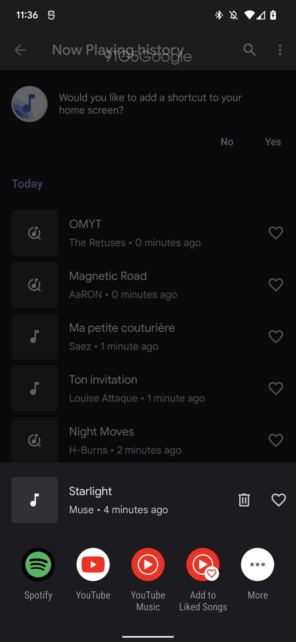Screen dimensions: 296x642
Task: Tap Add to Liked Songs icon
Action: coord(203,564)
